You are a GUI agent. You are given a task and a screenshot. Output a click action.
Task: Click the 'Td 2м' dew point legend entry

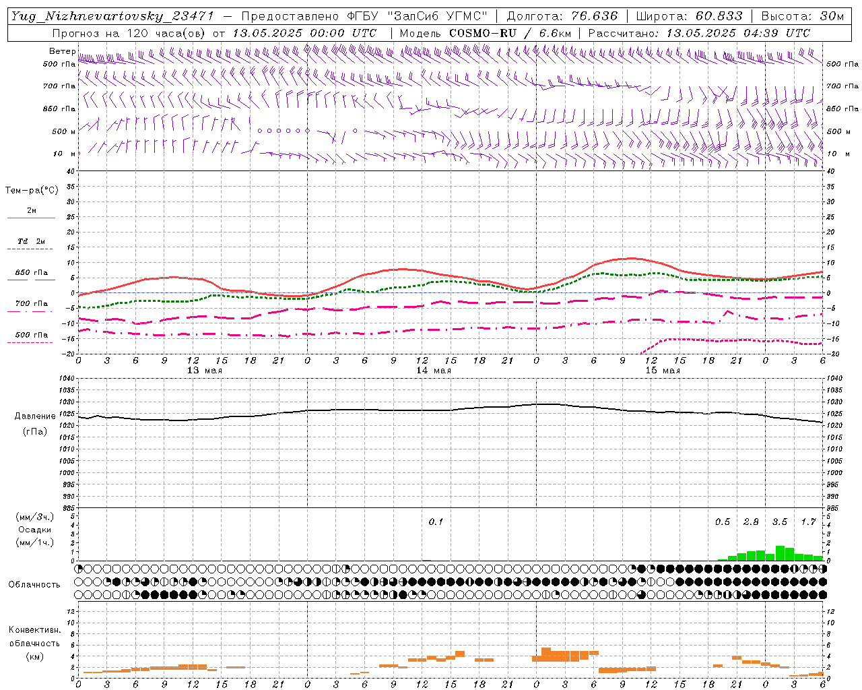[32, 241]
